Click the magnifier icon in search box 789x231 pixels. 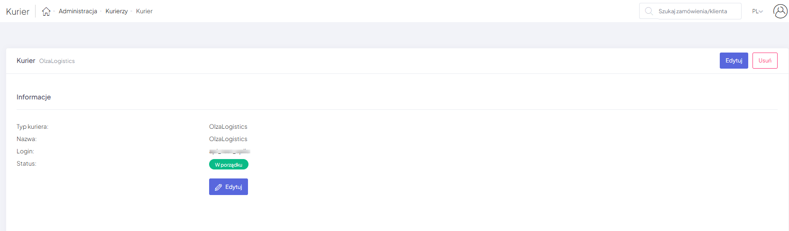(649, 11)
